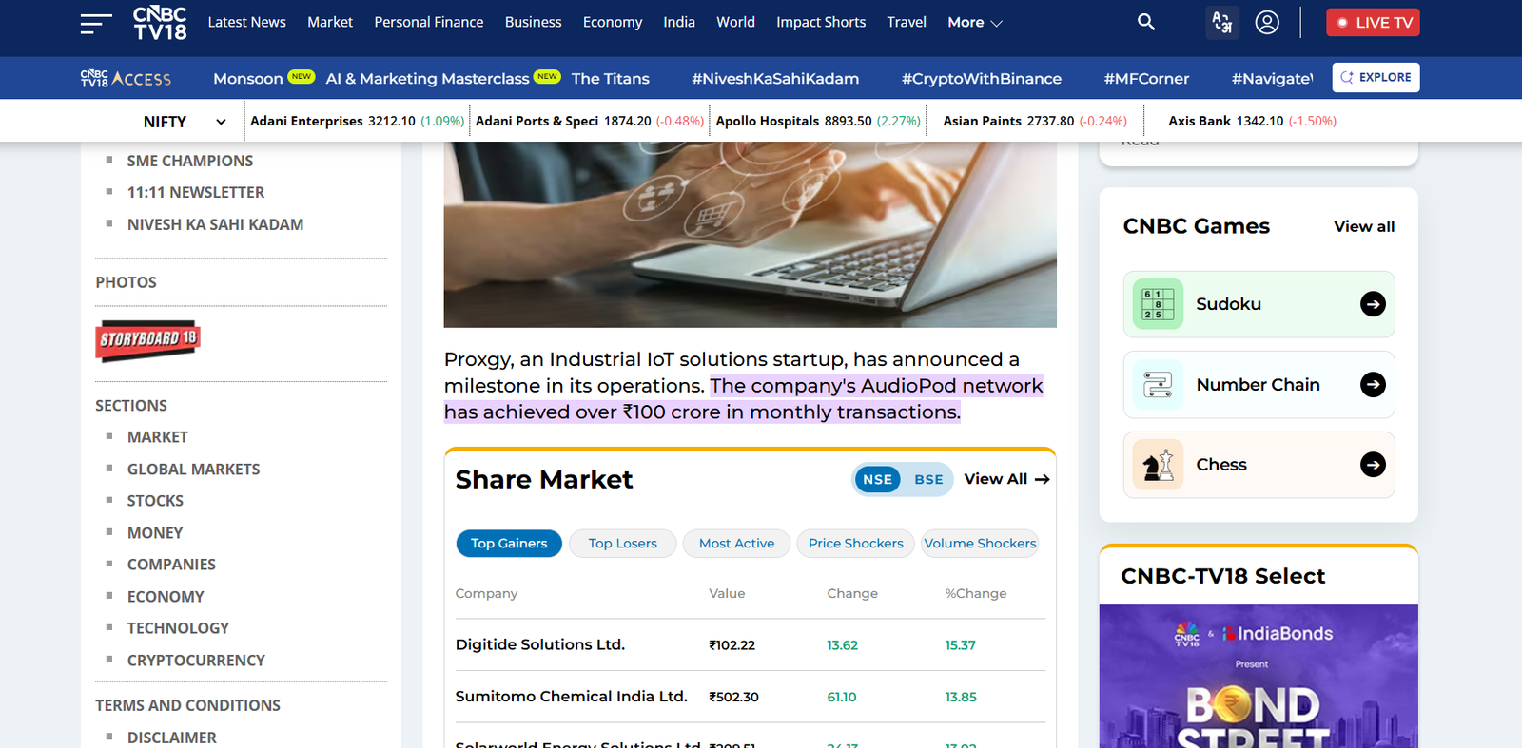Click Axis Bank ticker entry
This screenshot has width=1522, height=748.
click(x=1252, y=121)
